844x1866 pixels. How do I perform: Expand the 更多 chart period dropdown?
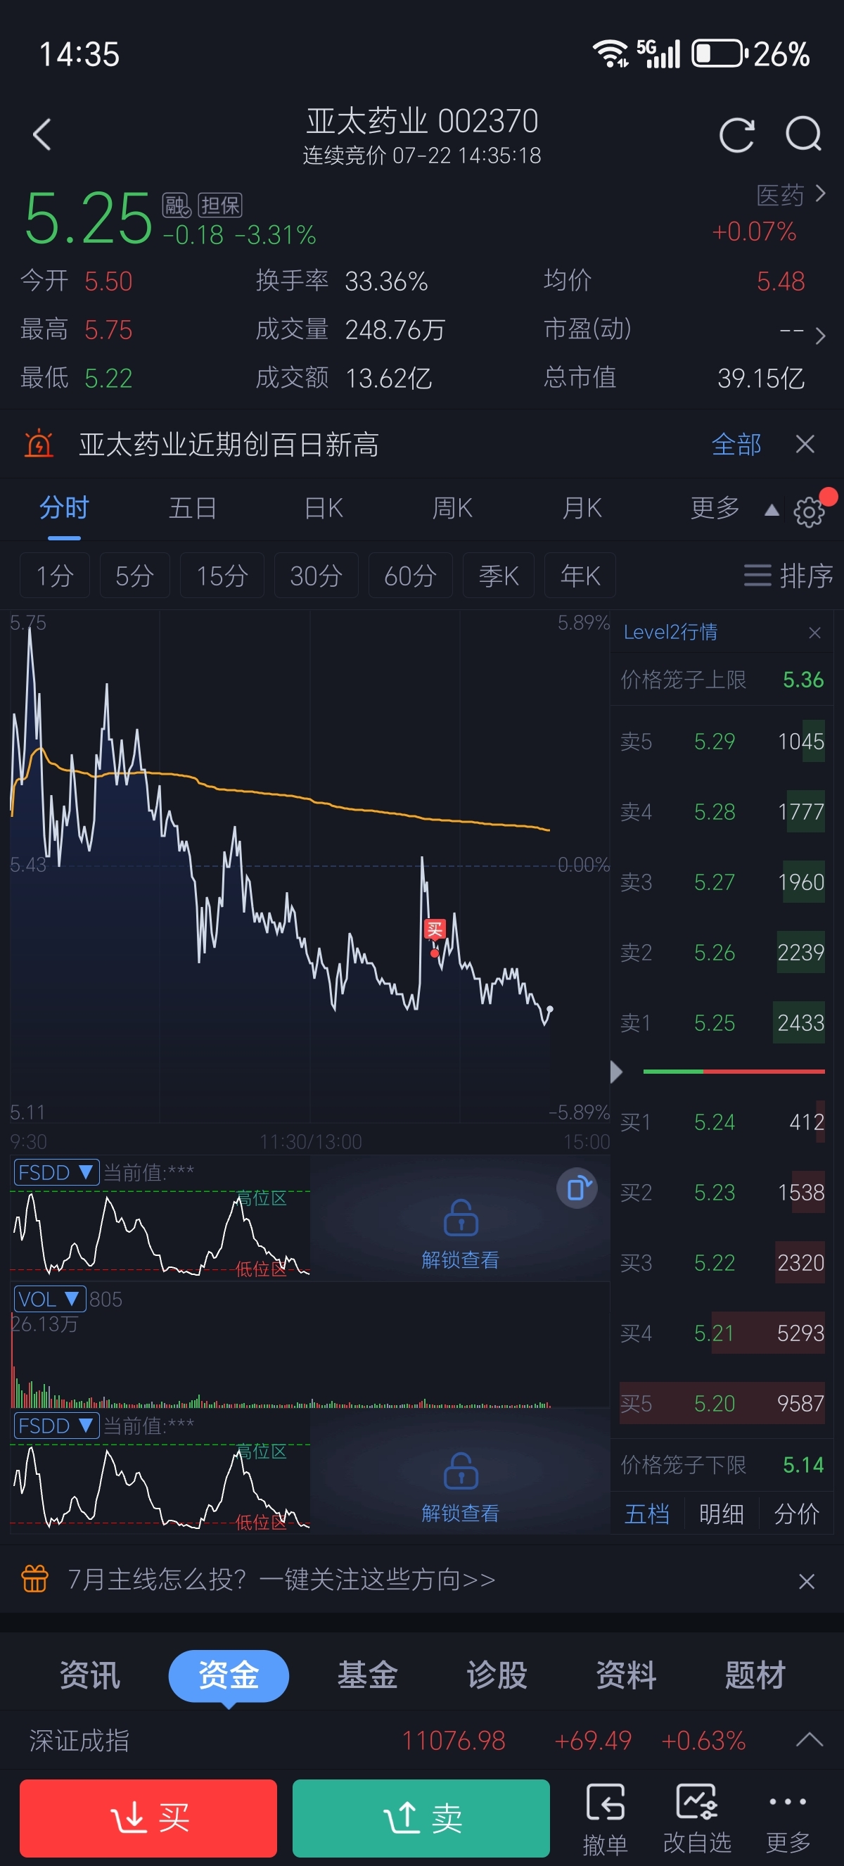point(734,509)
